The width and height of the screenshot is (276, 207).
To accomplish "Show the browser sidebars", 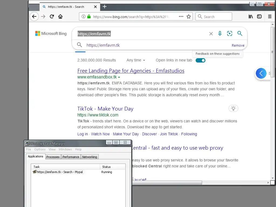I will [259, 16].
